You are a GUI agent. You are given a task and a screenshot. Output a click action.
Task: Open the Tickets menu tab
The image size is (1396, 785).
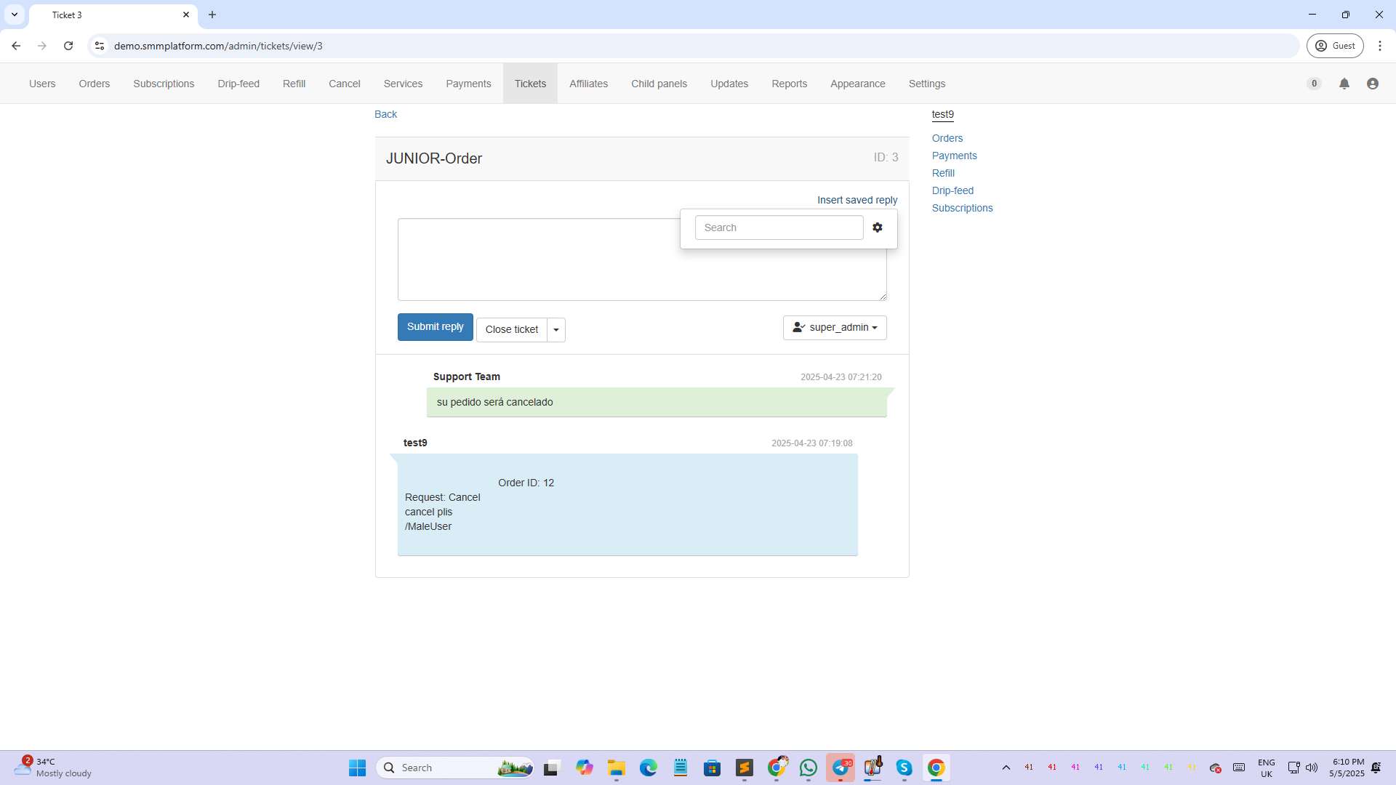coord(530,84)
